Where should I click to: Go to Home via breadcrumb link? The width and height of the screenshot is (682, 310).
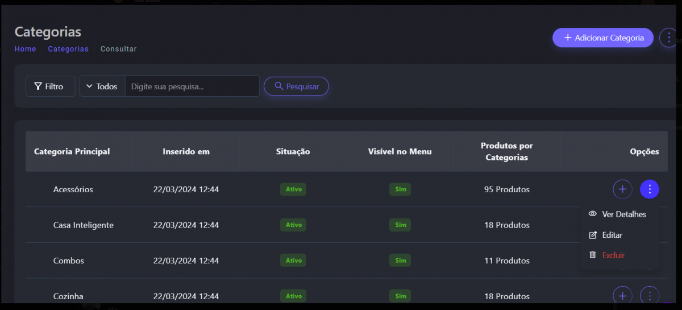(25, 49)
